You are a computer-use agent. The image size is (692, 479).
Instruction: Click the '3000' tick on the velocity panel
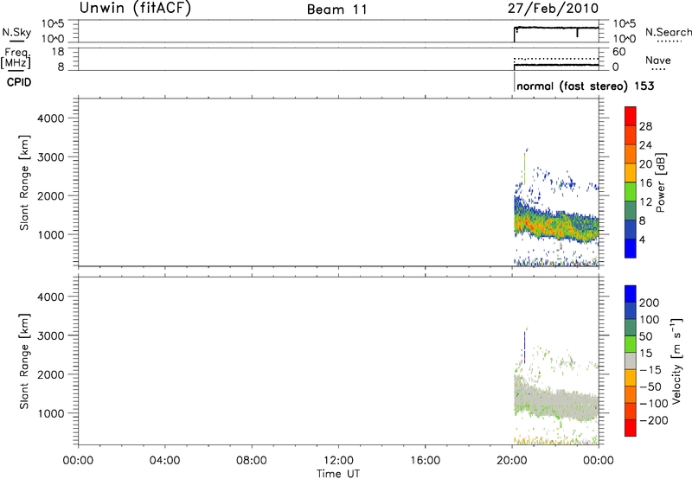click(x=51, y=335)
